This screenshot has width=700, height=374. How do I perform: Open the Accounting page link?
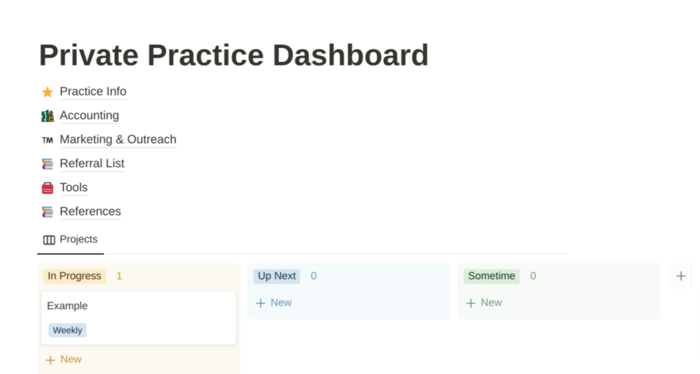point(89,116)
